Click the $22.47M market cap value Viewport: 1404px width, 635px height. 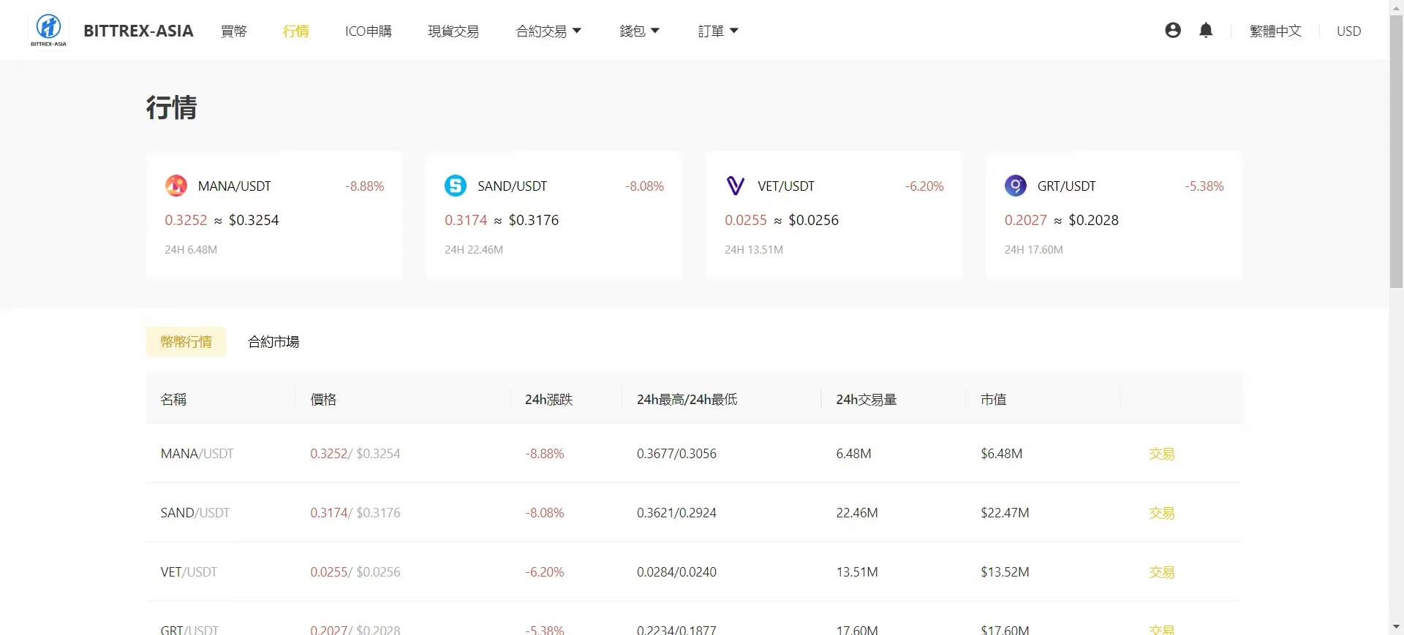pyautogui.click(x=1005, y=513)
